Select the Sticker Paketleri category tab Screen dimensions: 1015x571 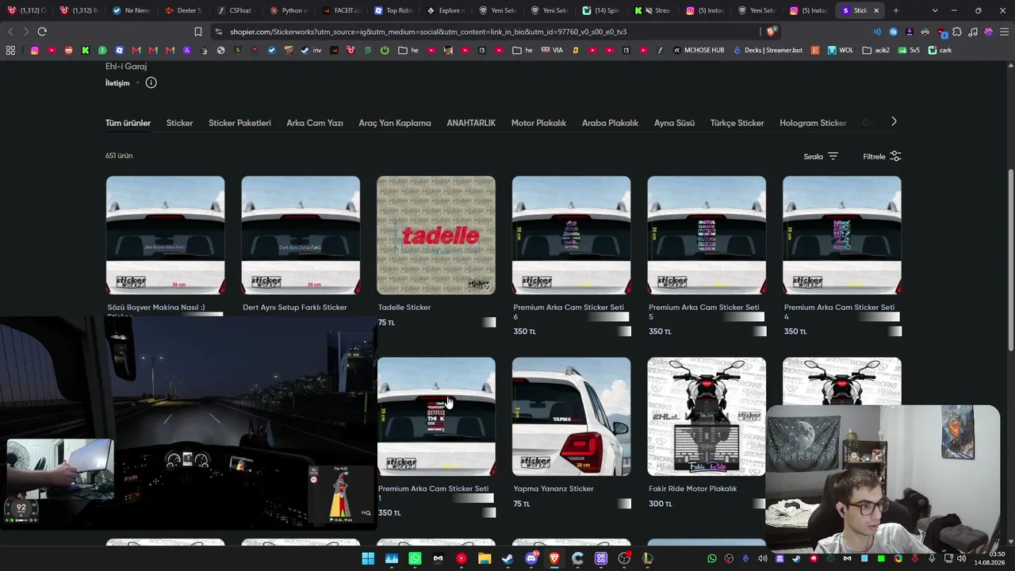pos(239,123)
